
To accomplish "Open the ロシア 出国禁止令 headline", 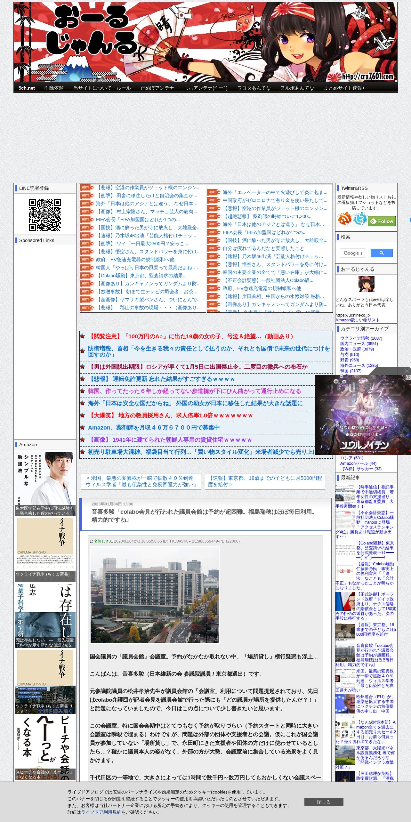I will click(x=198, y=367).
